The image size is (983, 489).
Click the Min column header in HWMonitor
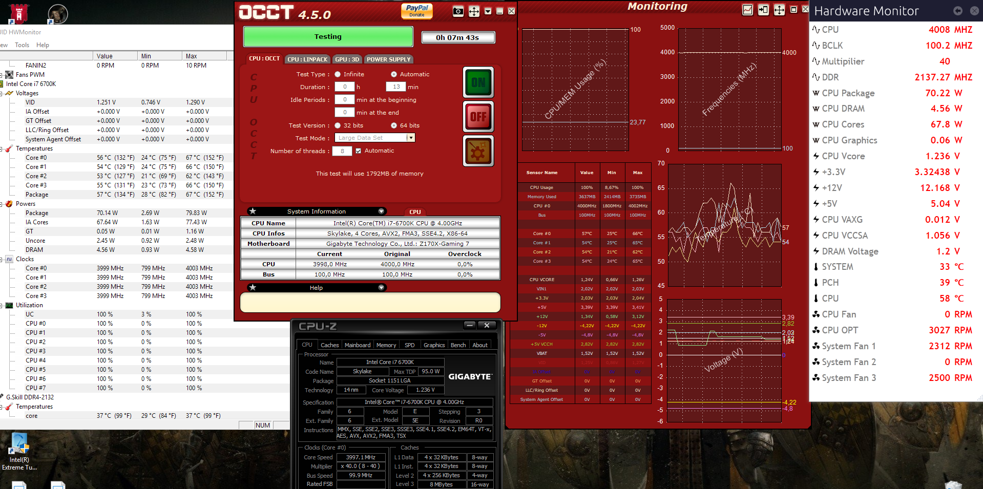(x=160, y=56)
